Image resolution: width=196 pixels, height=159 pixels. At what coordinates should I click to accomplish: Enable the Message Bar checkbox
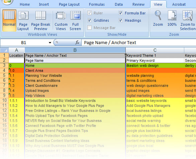tap(89, 28)
